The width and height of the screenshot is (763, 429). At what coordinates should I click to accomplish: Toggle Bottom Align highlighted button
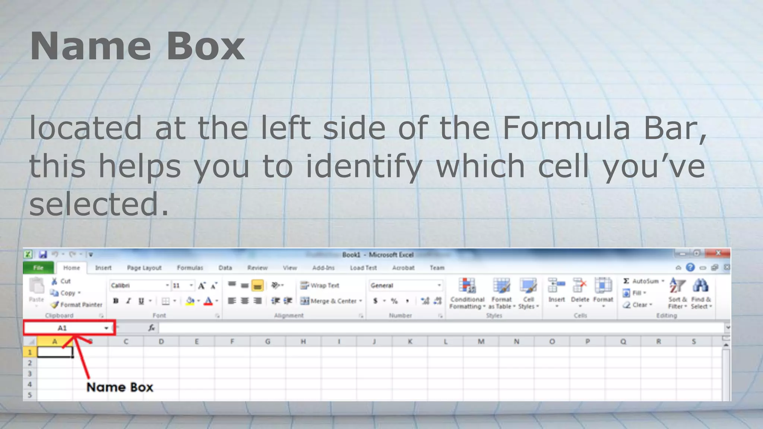point(257,285)
